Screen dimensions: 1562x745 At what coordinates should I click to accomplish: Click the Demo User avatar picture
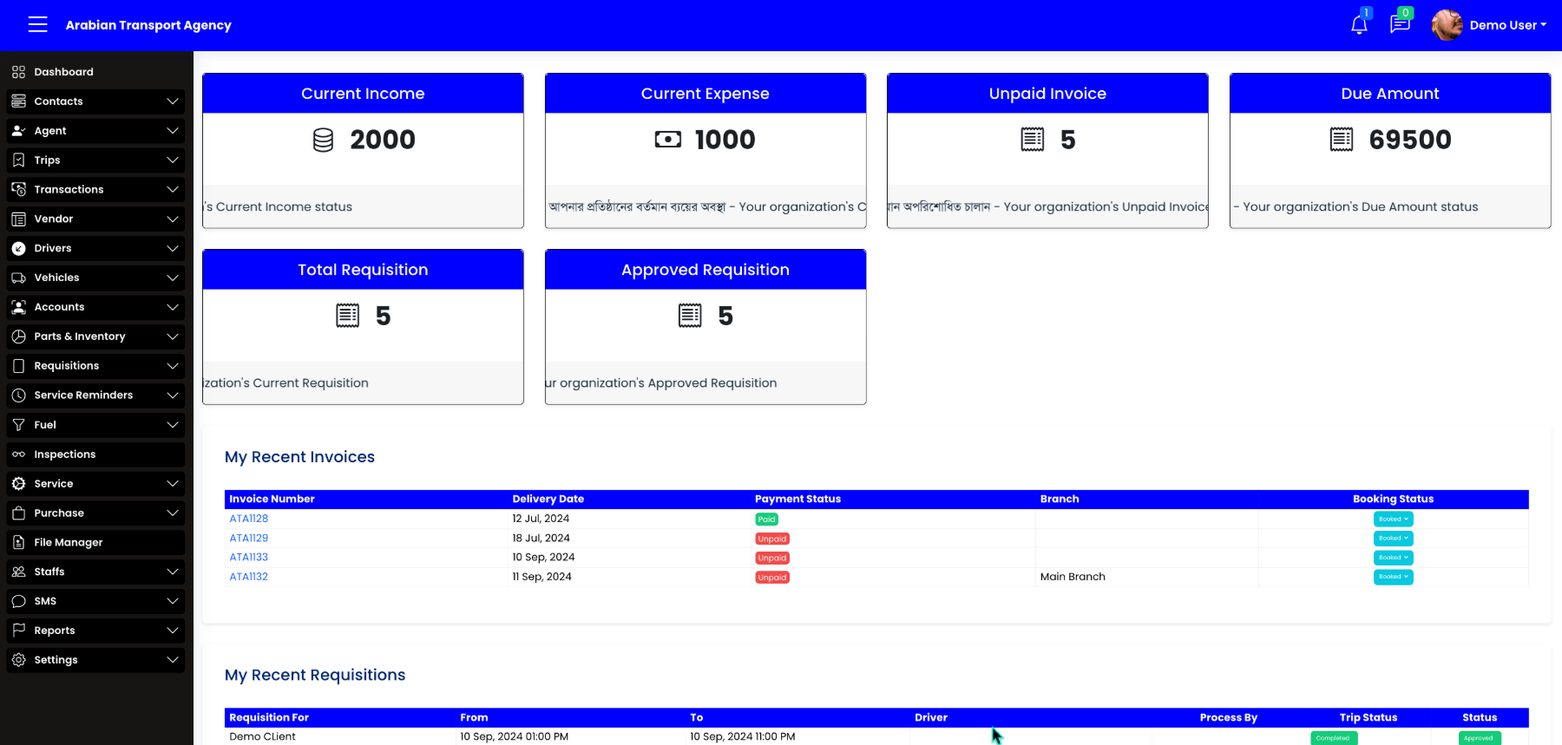[1447, 24]
